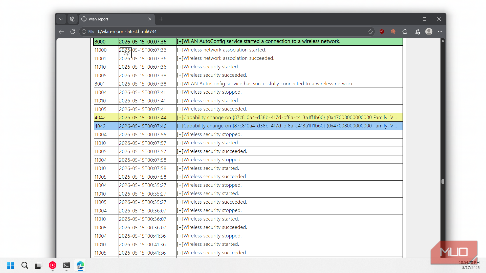
Task: Select timestamp 2026-05-15T00:07:44
Action: [x=143, y=118]
